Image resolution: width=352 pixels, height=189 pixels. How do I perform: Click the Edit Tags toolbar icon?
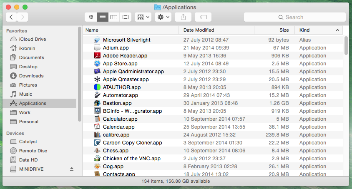(203, 17)
